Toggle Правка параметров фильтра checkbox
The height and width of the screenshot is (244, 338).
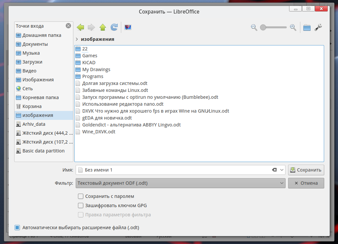click(81, 215)
